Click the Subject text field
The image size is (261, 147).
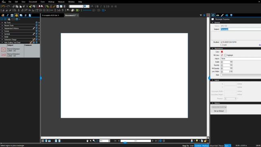click(241, 29)
